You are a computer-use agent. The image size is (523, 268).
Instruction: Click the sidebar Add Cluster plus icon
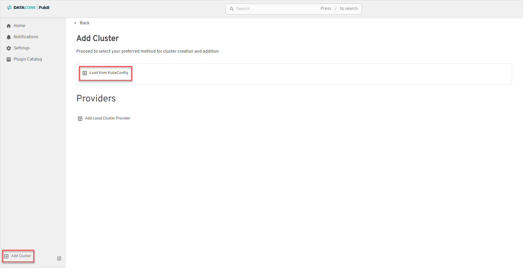6,256
